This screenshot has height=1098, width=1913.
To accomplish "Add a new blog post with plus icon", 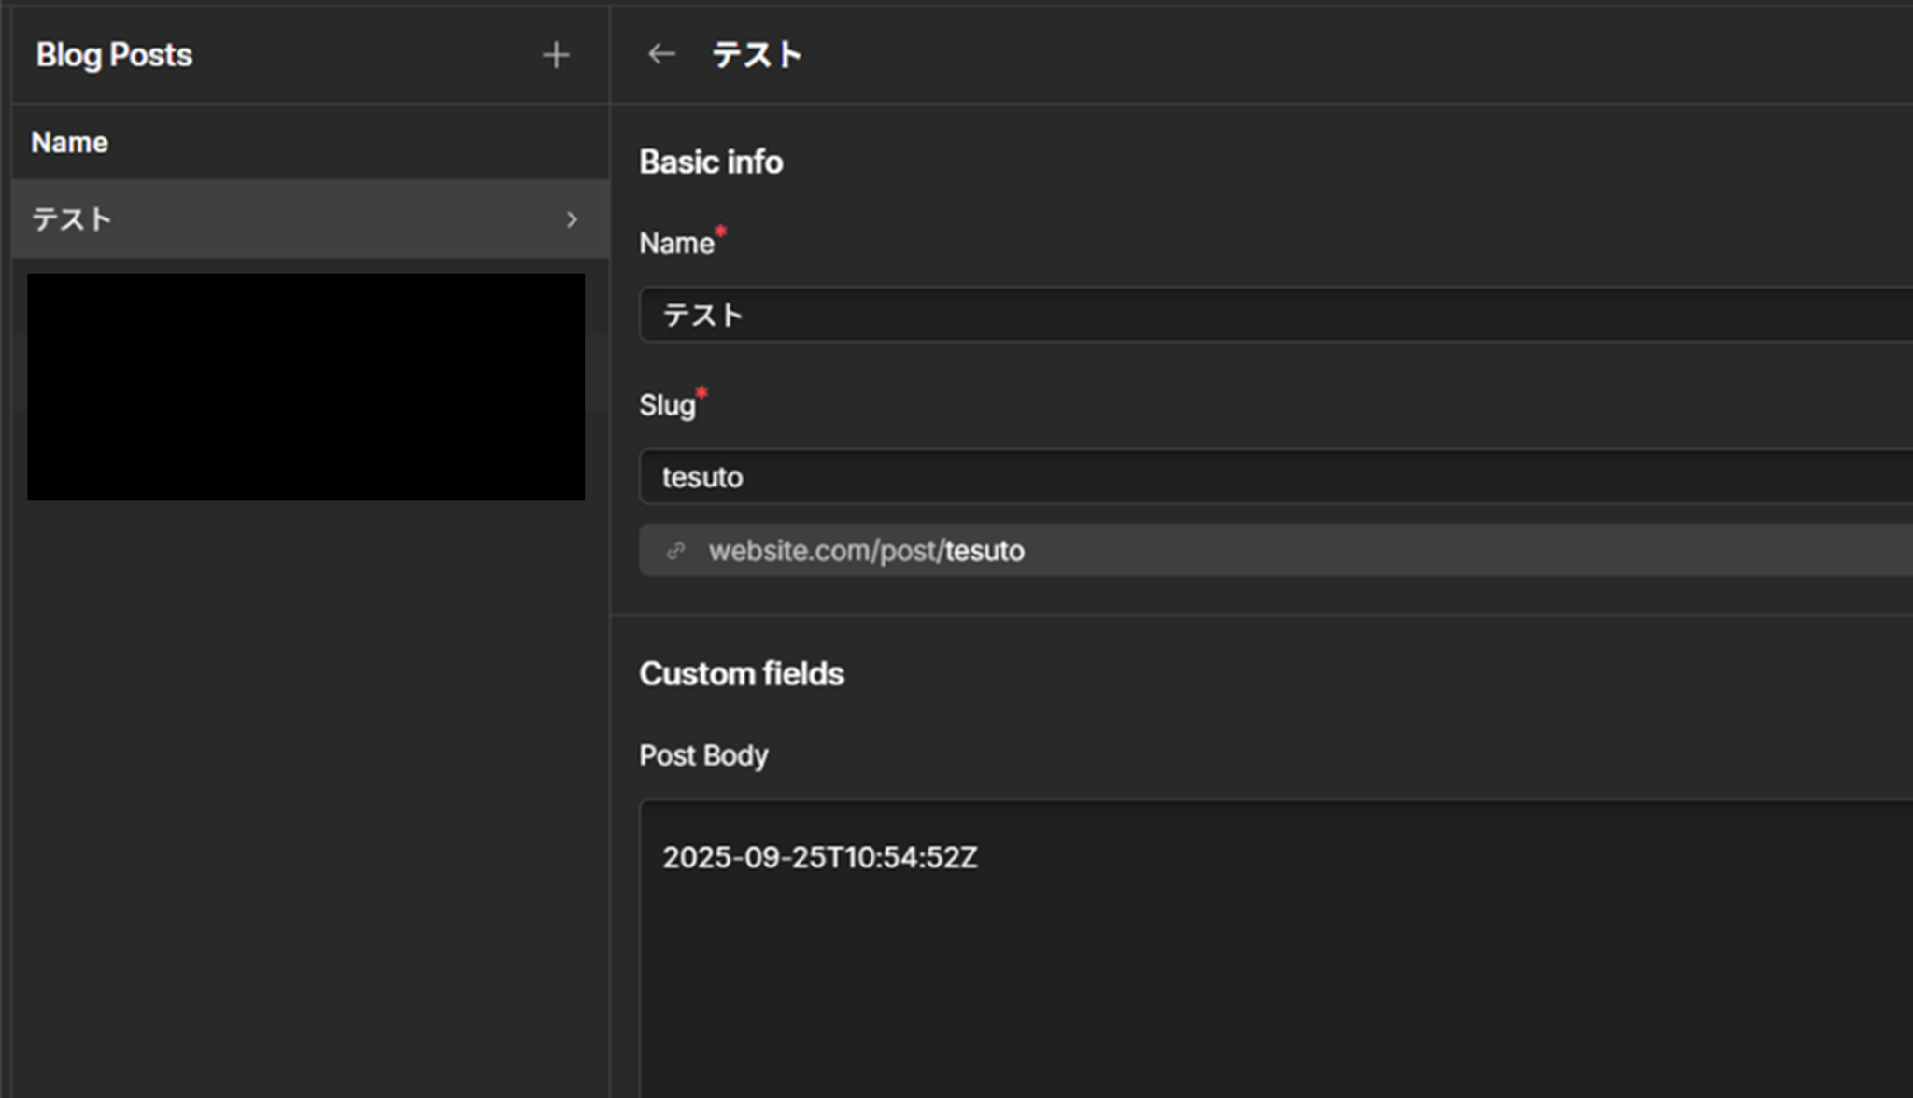I will point(556,55).
